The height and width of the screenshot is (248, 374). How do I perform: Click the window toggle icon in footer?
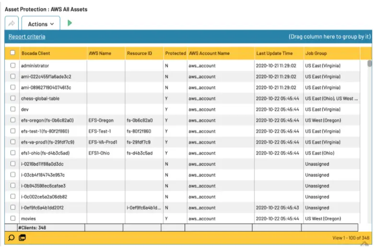coord(23,238)
